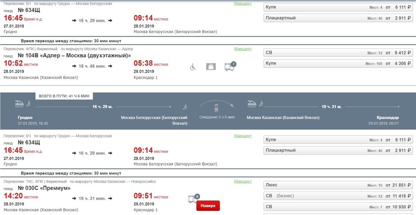Click Гродно origin in summary bar
Viewport: 416px width, 215px height.
tap(25, 118)
